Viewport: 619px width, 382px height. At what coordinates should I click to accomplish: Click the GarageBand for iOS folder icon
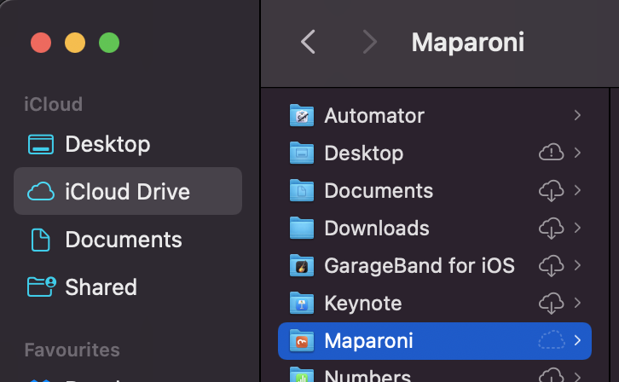tap(302, 265)
